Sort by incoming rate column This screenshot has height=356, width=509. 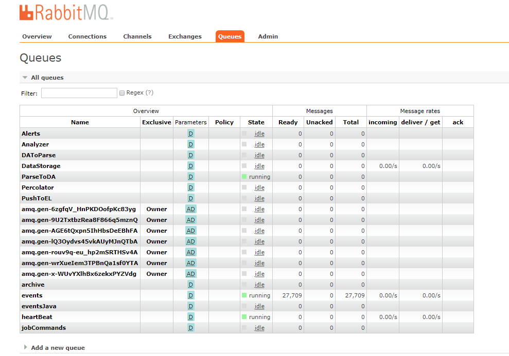(x=383, y=122)
